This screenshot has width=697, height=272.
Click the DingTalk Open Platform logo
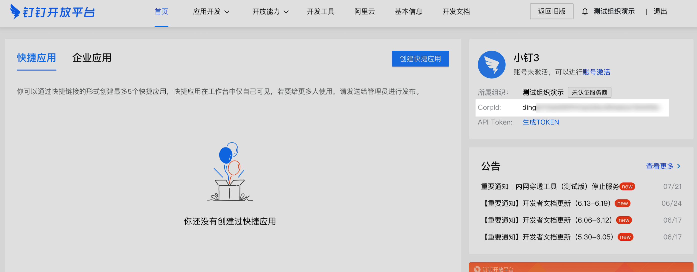click(x=52, y=12)
